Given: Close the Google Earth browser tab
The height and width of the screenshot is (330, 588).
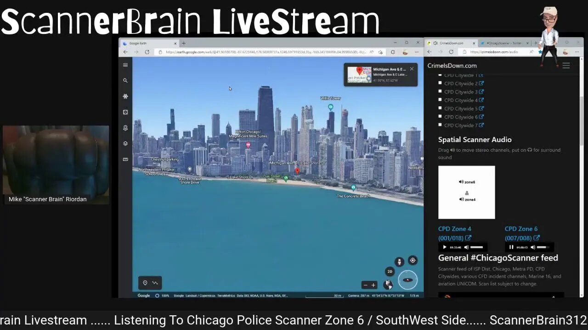Looking at the screenshot, I should 175,43.
